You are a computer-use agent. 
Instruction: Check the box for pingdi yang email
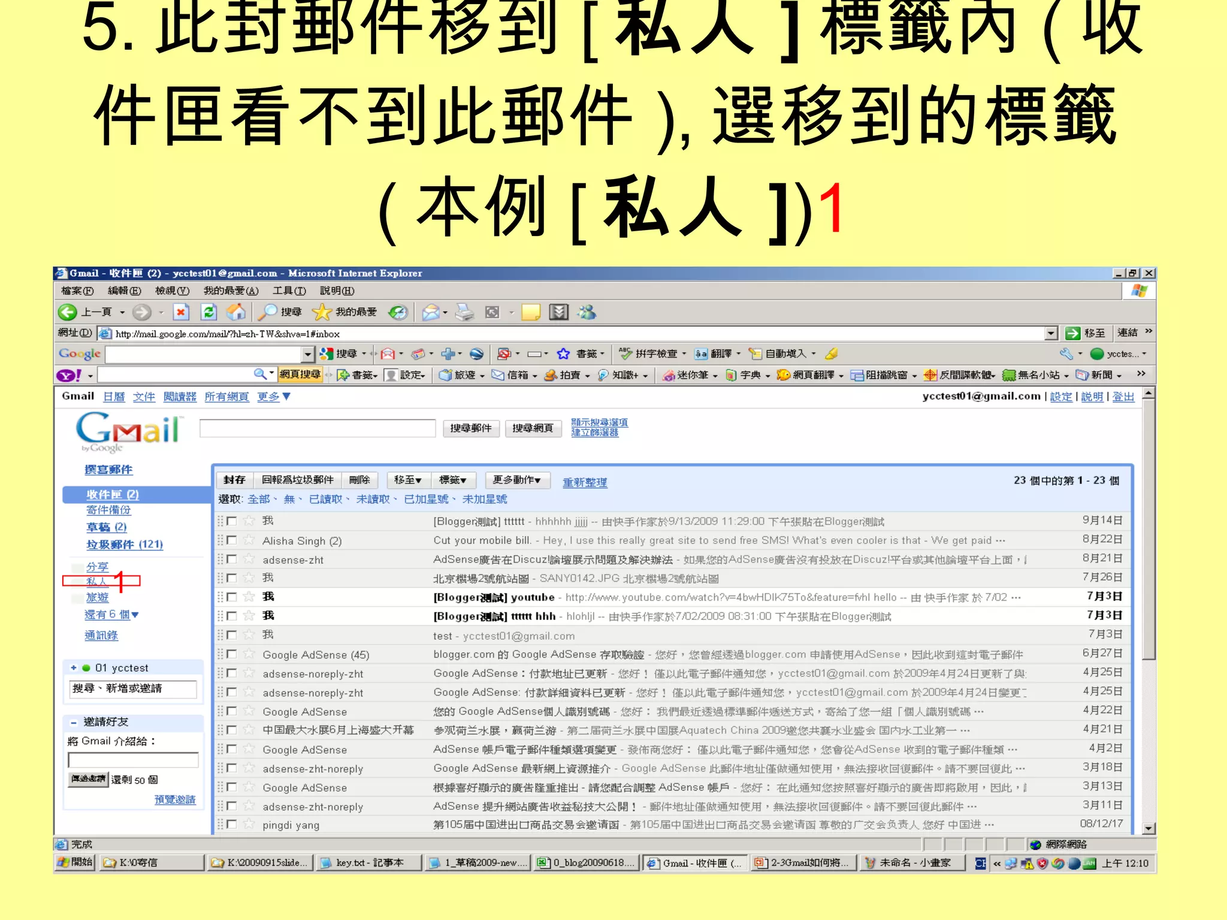[x=231, y=824]
